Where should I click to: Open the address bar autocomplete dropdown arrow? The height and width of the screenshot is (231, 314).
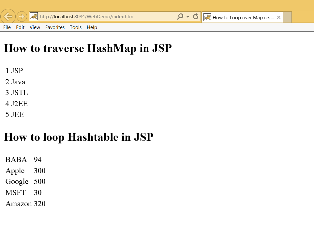click(x=187, y=17)
